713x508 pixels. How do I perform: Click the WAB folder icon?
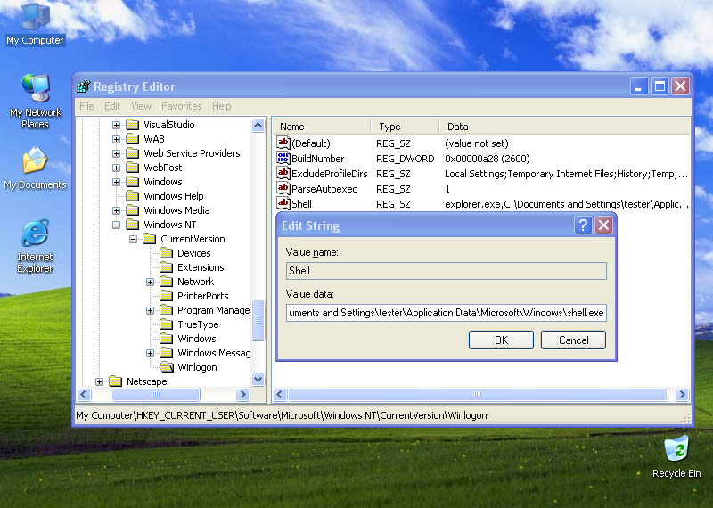132,139
